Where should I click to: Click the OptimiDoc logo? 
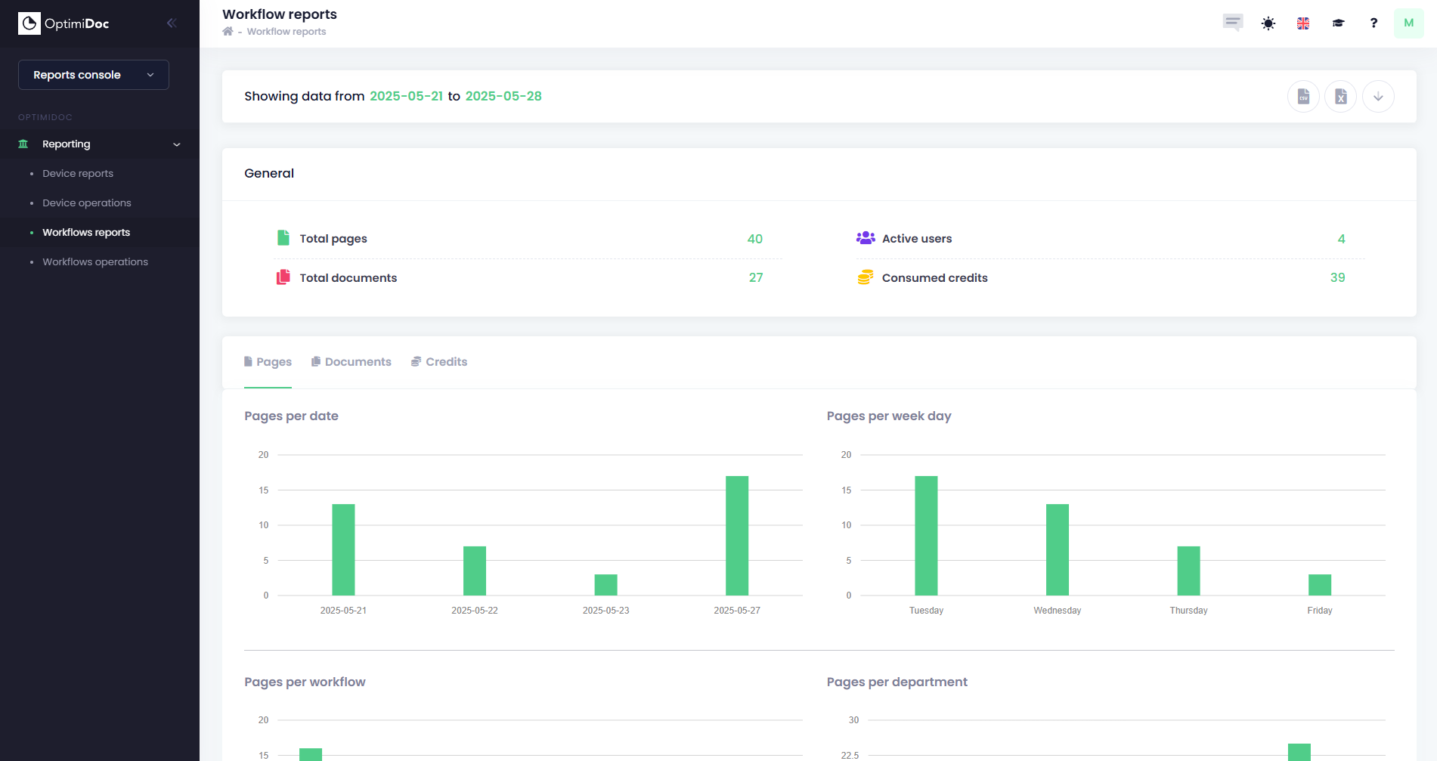pos(63,23)
